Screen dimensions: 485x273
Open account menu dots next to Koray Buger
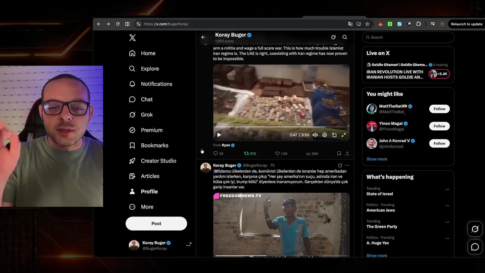188,245
